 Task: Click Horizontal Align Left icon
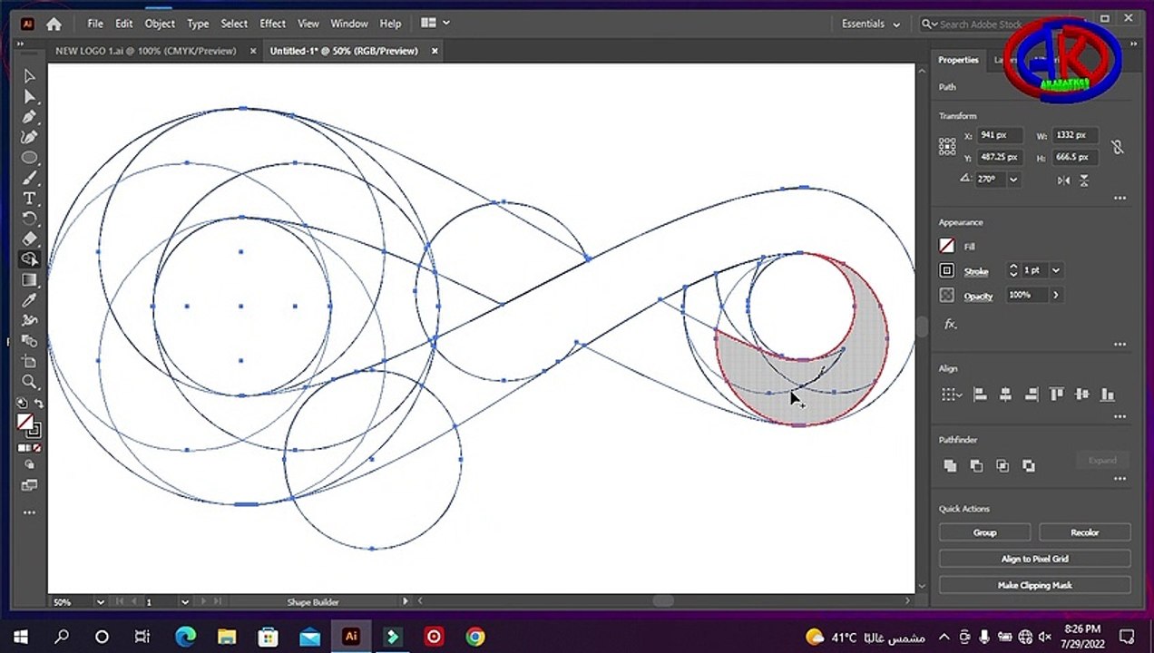pos(980,395)
